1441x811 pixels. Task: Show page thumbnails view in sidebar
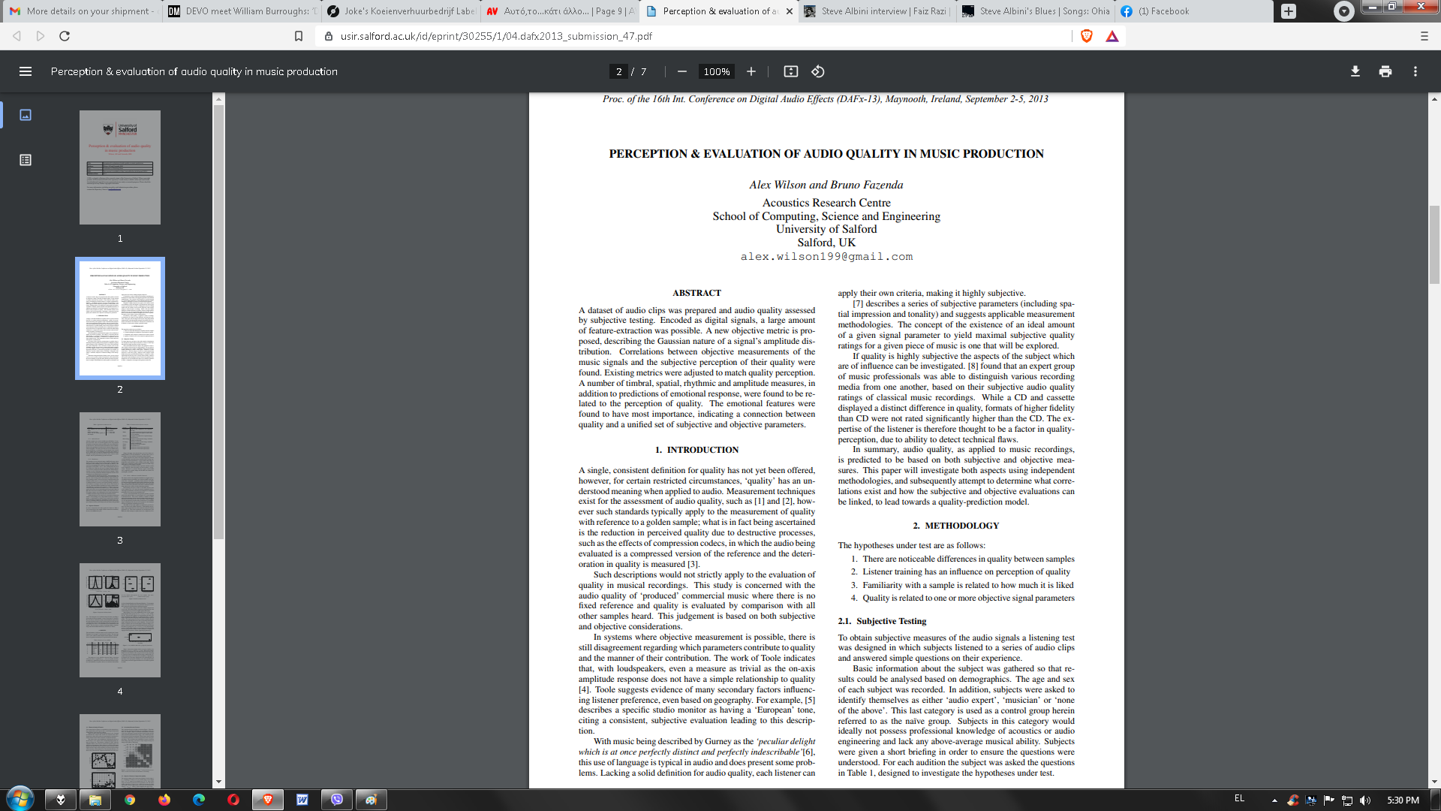(26, 115)
